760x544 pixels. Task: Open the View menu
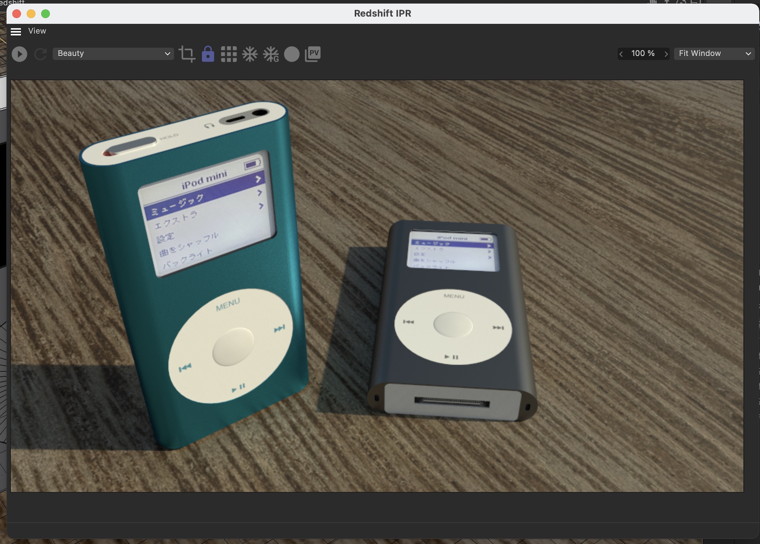pyautogui.click(x=37, y=31)
